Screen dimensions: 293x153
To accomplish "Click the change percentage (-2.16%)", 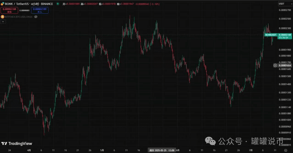I will tap(155, 4).
